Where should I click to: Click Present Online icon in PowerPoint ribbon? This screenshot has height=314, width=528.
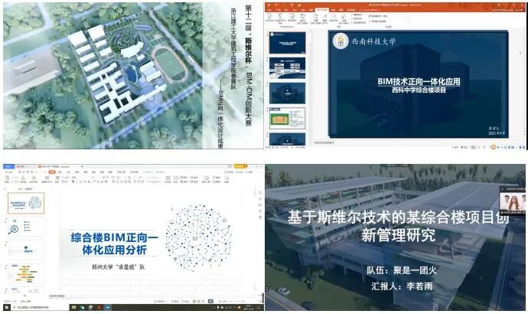(x=292, y=16)
